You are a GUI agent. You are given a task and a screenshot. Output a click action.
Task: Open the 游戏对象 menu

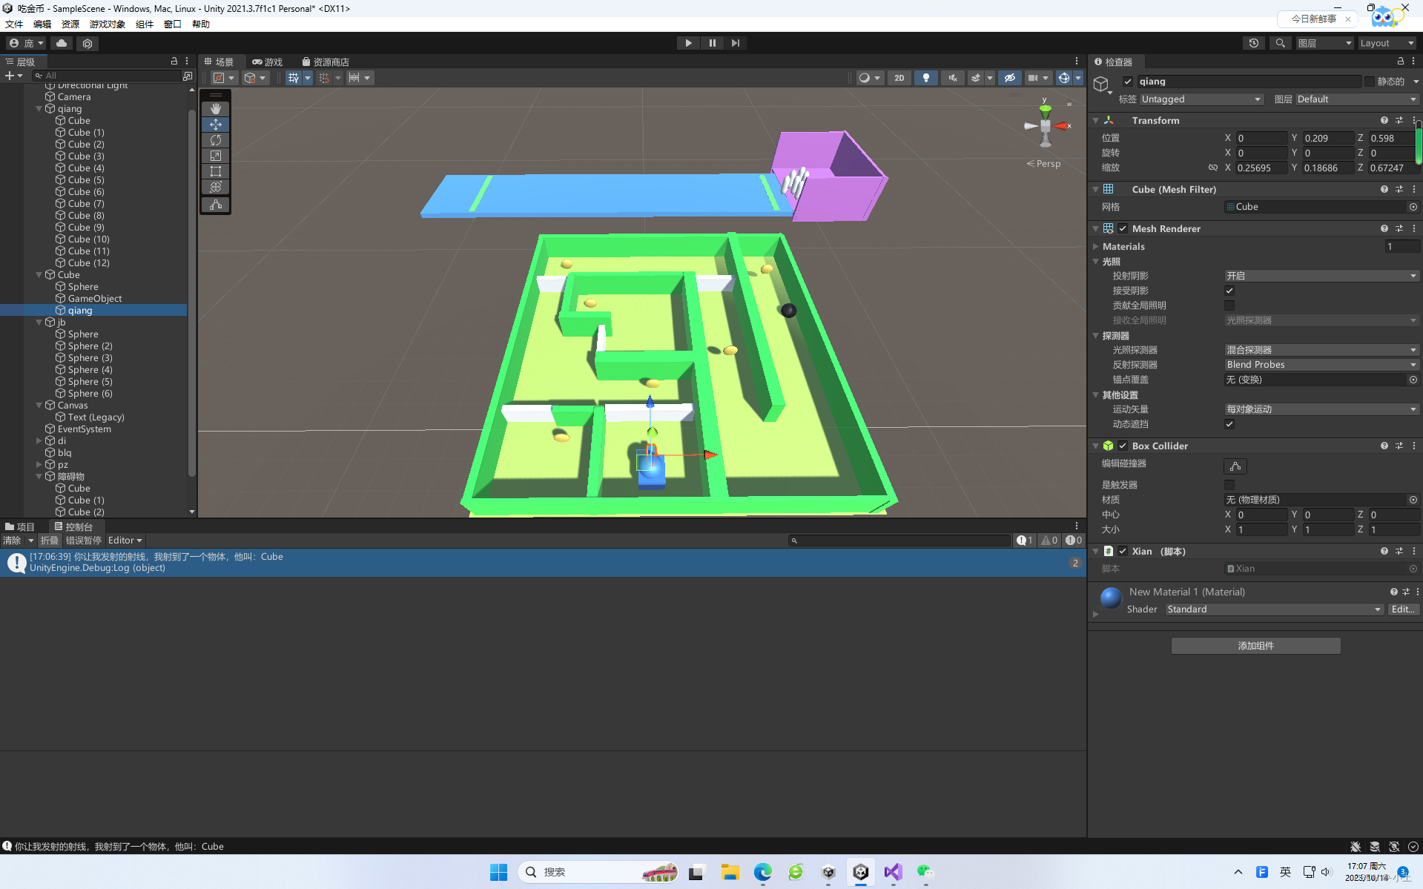pyautogui.click(x=108, y=24)
